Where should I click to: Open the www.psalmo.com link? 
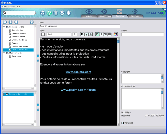tap(78, 72)
